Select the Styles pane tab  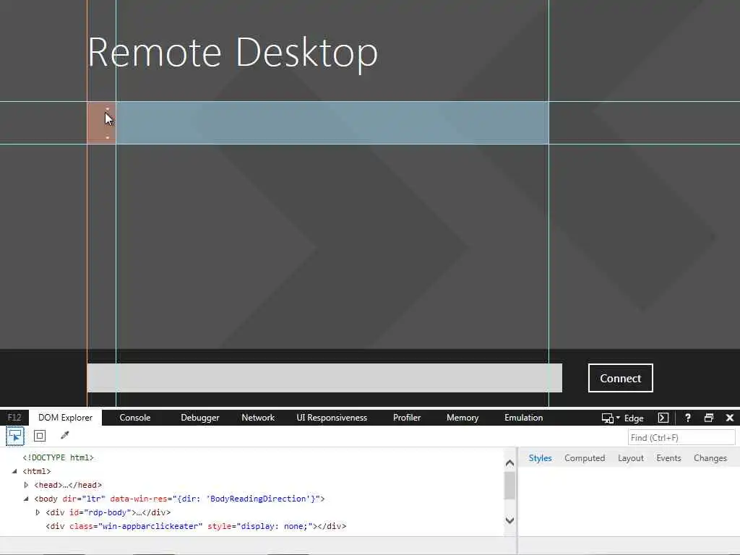(x=540, y=458)
